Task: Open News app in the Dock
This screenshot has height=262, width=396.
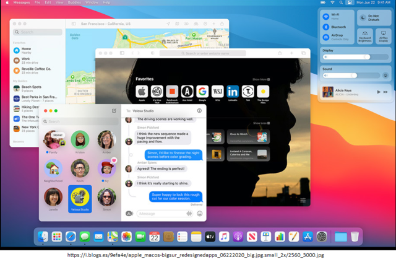Action: coord(252,237)
